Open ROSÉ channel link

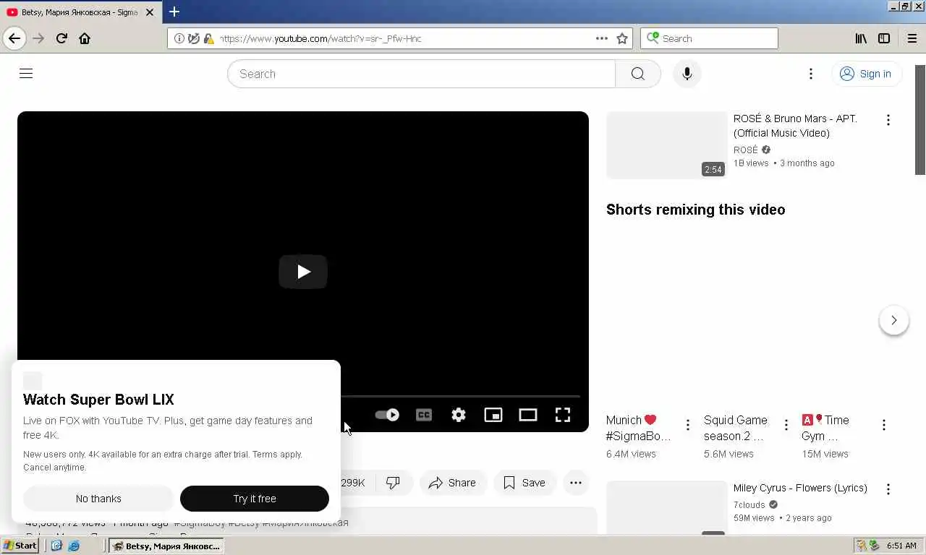click(746, 150)
